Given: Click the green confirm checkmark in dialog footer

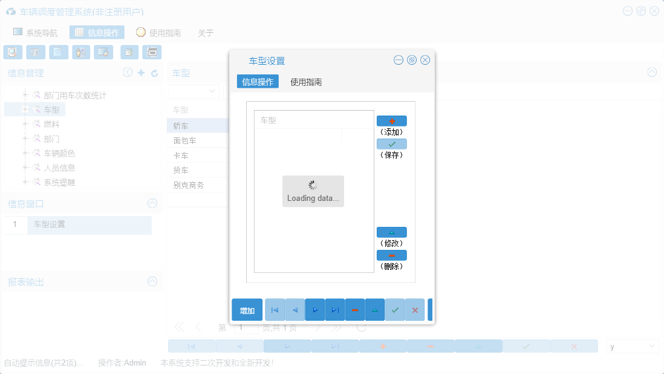Looking at the screenshot, I should 394,309.
